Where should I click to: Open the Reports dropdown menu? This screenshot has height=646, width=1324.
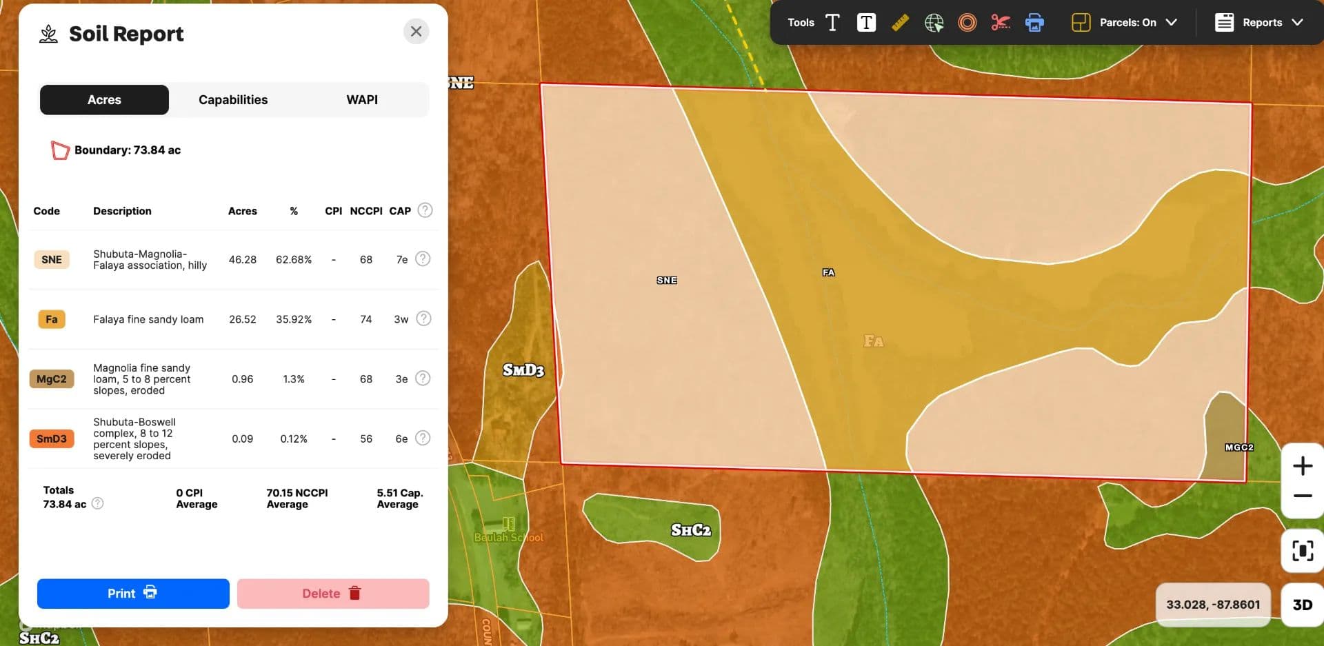pyautogui.click(x=1259, y=23)
